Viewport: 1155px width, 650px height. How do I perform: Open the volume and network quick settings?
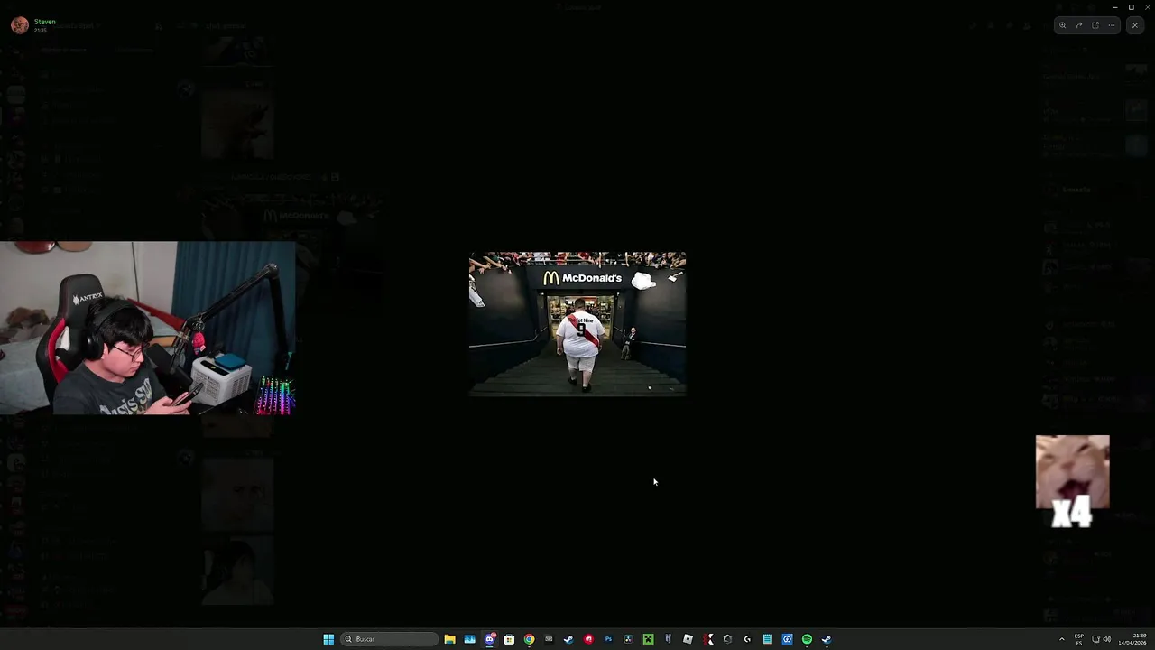click(1101, 639)
